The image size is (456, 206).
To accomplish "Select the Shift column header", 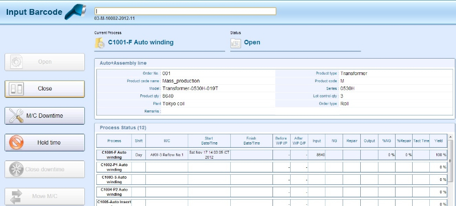I will click(139, 141).
